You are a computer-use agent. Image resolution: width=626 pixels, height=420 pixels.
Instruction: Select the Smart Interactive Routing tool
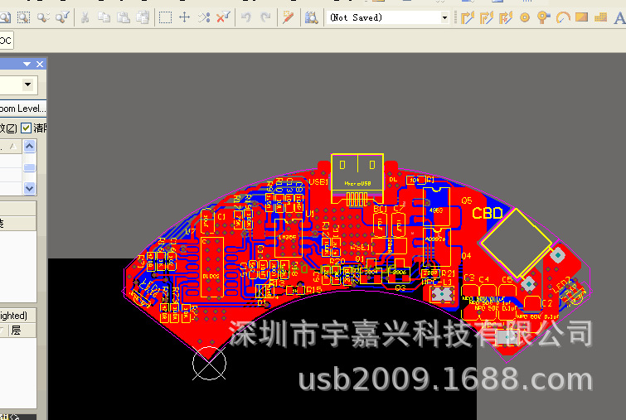(506, 17)
